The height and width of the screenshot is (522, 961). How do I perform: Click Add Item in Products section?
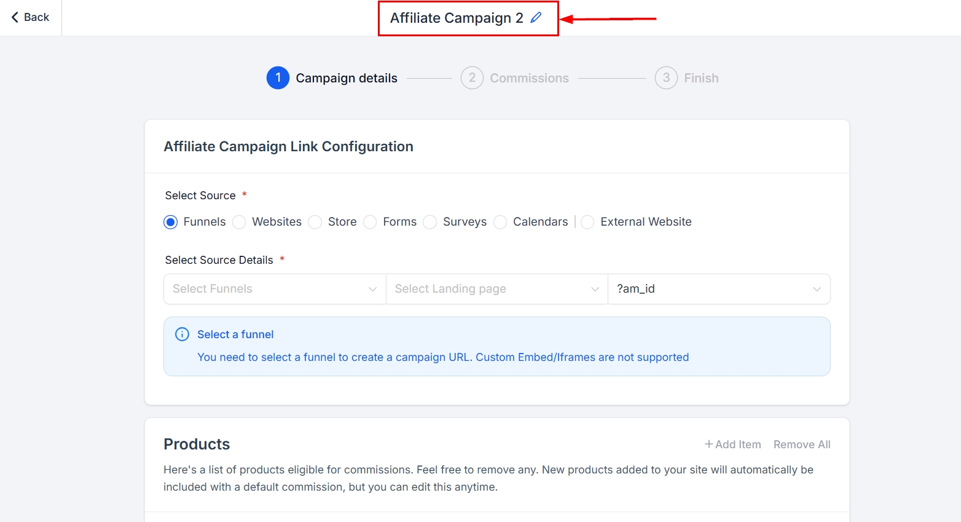(x=732, y=445)
